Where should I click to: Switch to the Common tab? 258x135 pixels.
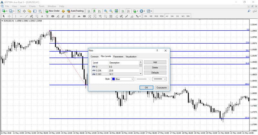pyautogui.click(x=94, y=57)
